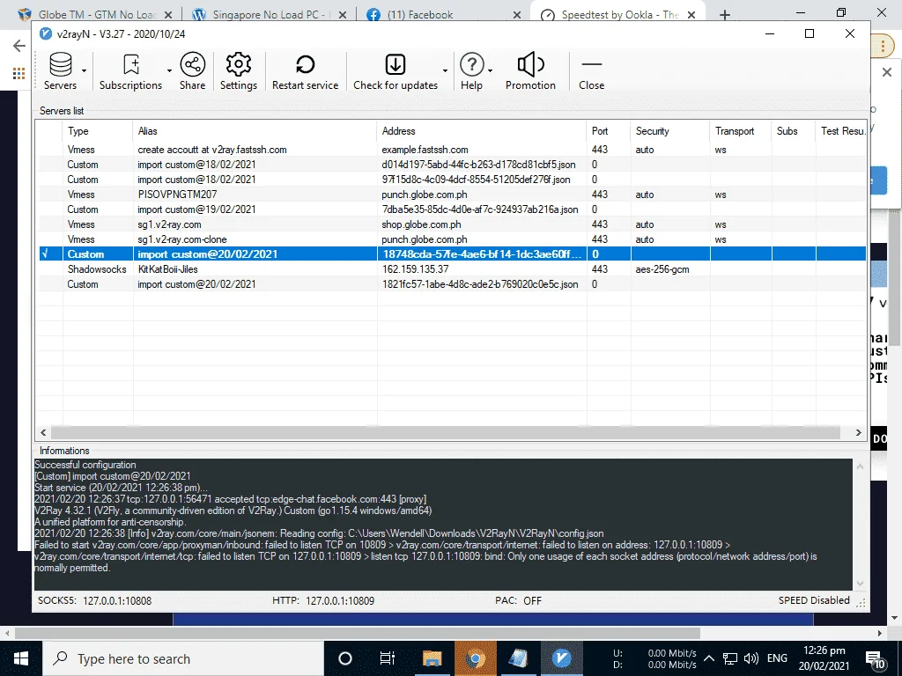Select the PISOVPNGTM207 server row
Image resolution: width=902 pixels, height=676 pixels.
click(452, 195)
